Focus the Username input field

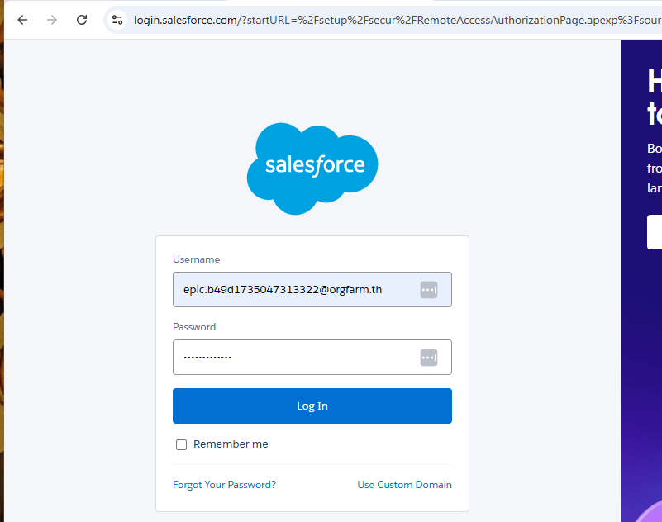pos(293,290)
